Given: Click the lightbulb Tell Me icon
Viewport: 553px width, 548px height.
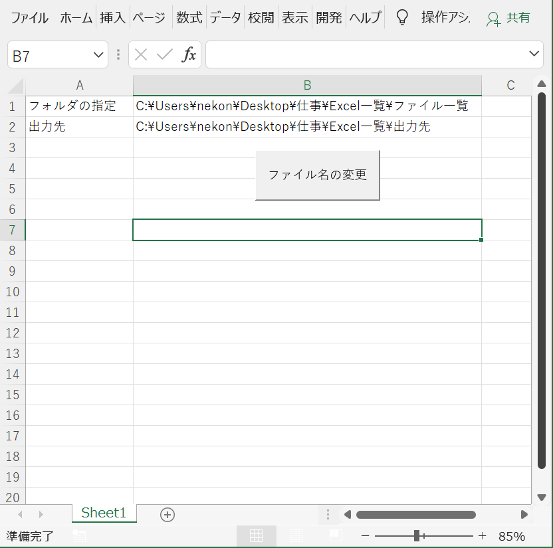Looking at the screenshot, I should [401, 18].
